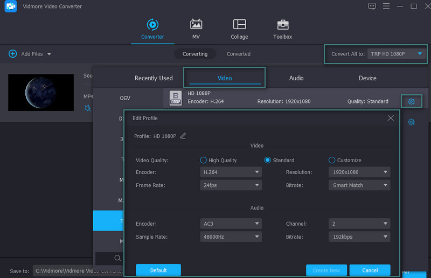Viewport: 431px width, 278px height.
Task: Open the video Bitrate Smart Match dropdown
Action: [x=359, y=185]
